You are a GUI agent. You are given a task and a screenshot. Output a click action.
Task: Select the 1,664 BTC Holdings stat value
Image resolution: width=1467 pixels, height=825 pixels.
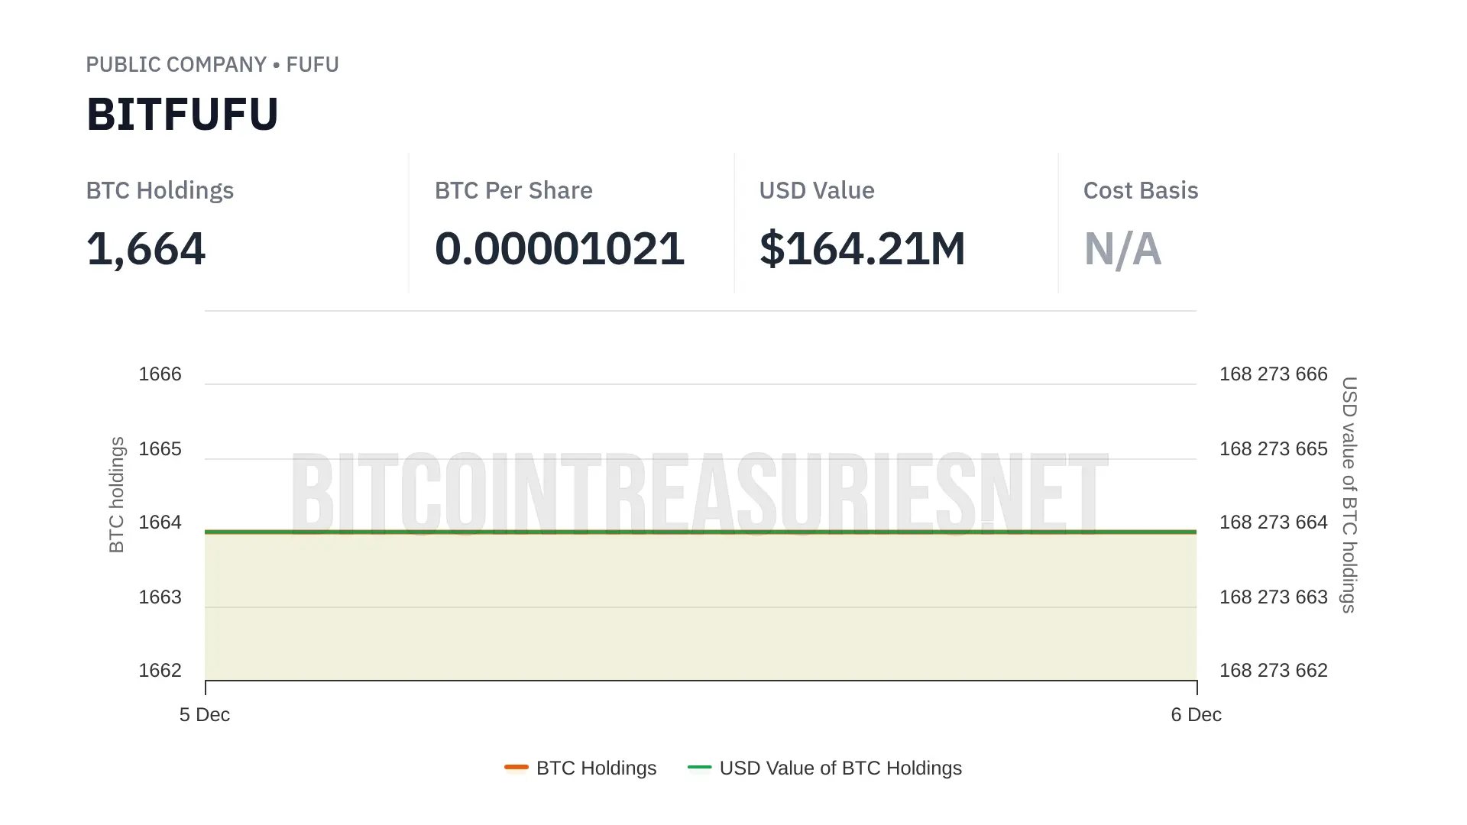point(145,249)
